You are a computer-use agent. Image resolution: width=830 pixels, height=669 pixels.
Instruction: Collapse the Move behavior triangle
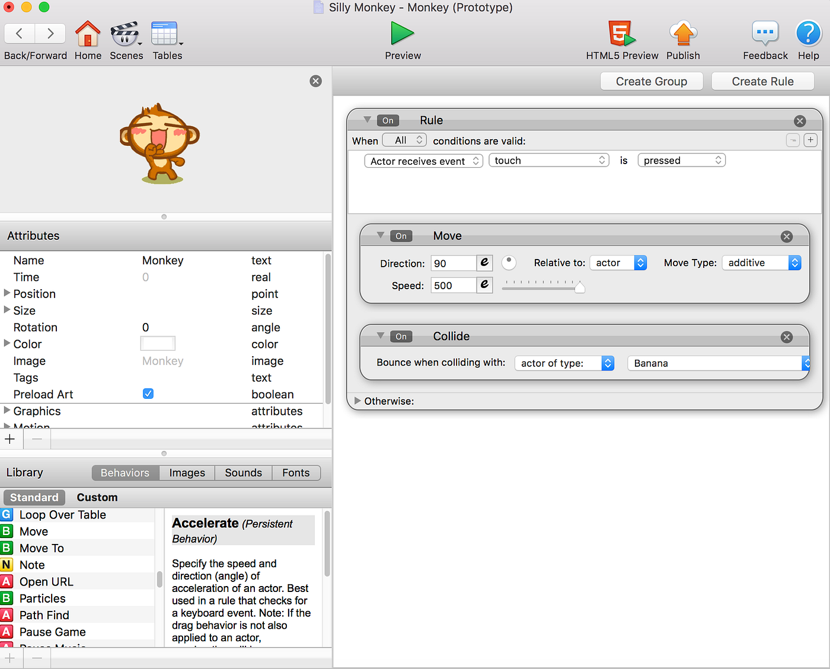(381, 235)
